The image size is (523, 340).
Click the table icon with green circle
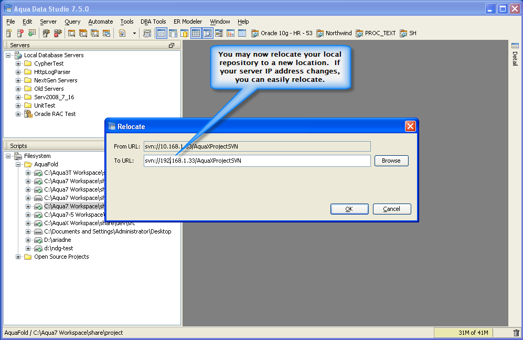(x=32, y=33)
